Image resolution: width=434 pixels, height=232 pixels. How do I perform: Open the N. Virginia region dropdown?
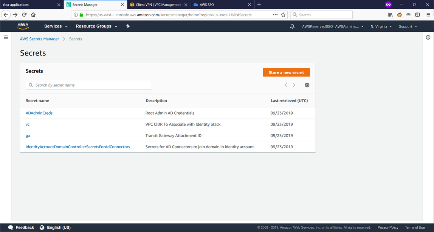pos(381,26)
